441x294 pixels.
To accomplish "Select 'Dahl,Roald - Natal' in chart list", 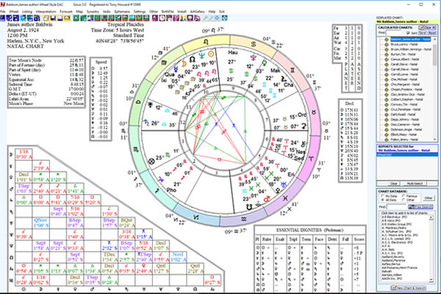I will click(403, 115).
